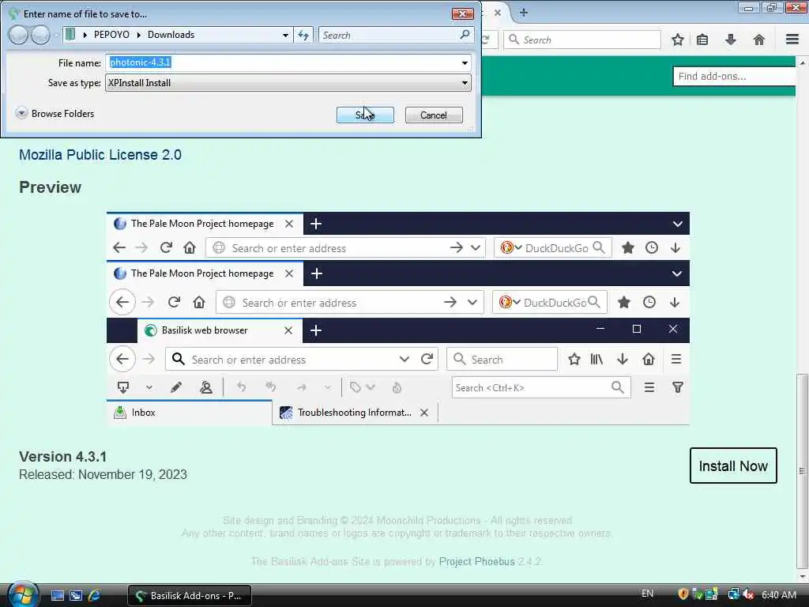Go back using dialog's back arrow button
This screenshot has height=607, width=809.
pyautogui.click(x=18, y=35)
